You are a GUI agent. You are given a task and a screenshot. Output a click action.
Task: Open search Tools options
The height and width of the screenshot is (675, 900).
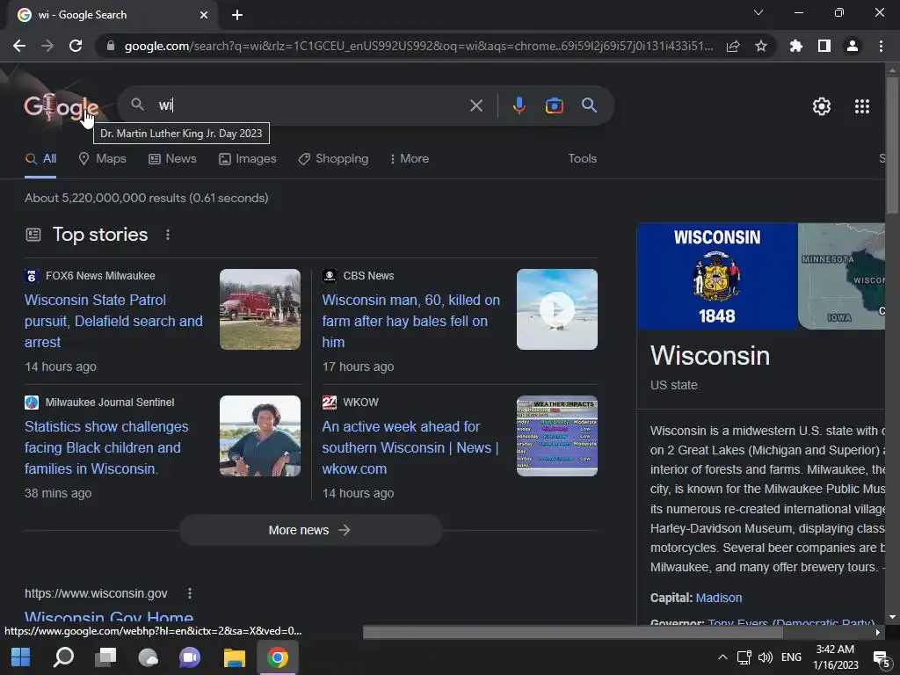(x=582, y=158)
